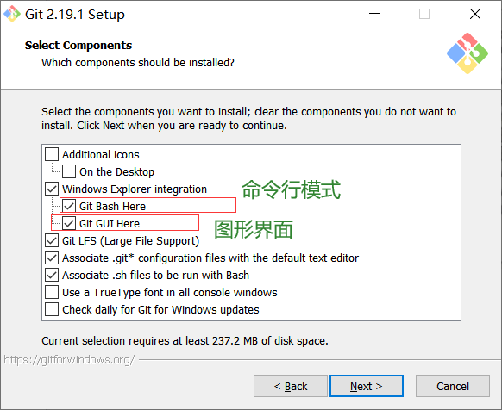
Task: Toggle the Git GUI Here checkbox
Action: (69, 223)
